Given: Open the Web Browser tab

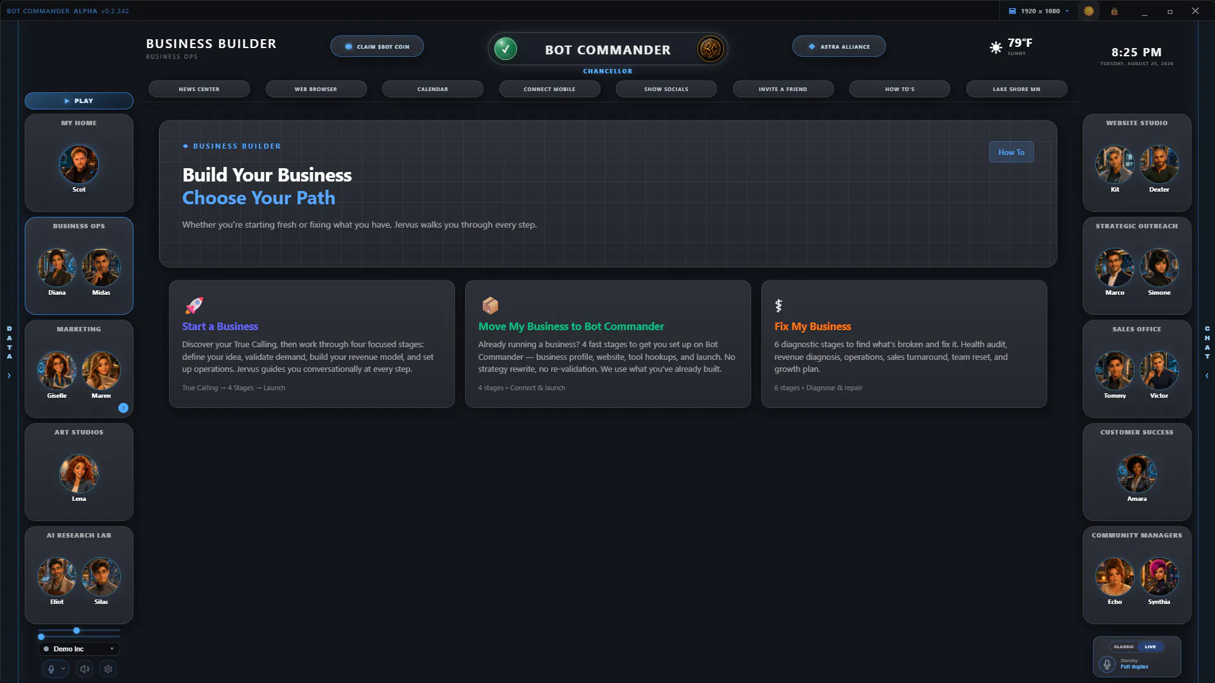Looking at the screenshot, I should [x=316, y=89].
